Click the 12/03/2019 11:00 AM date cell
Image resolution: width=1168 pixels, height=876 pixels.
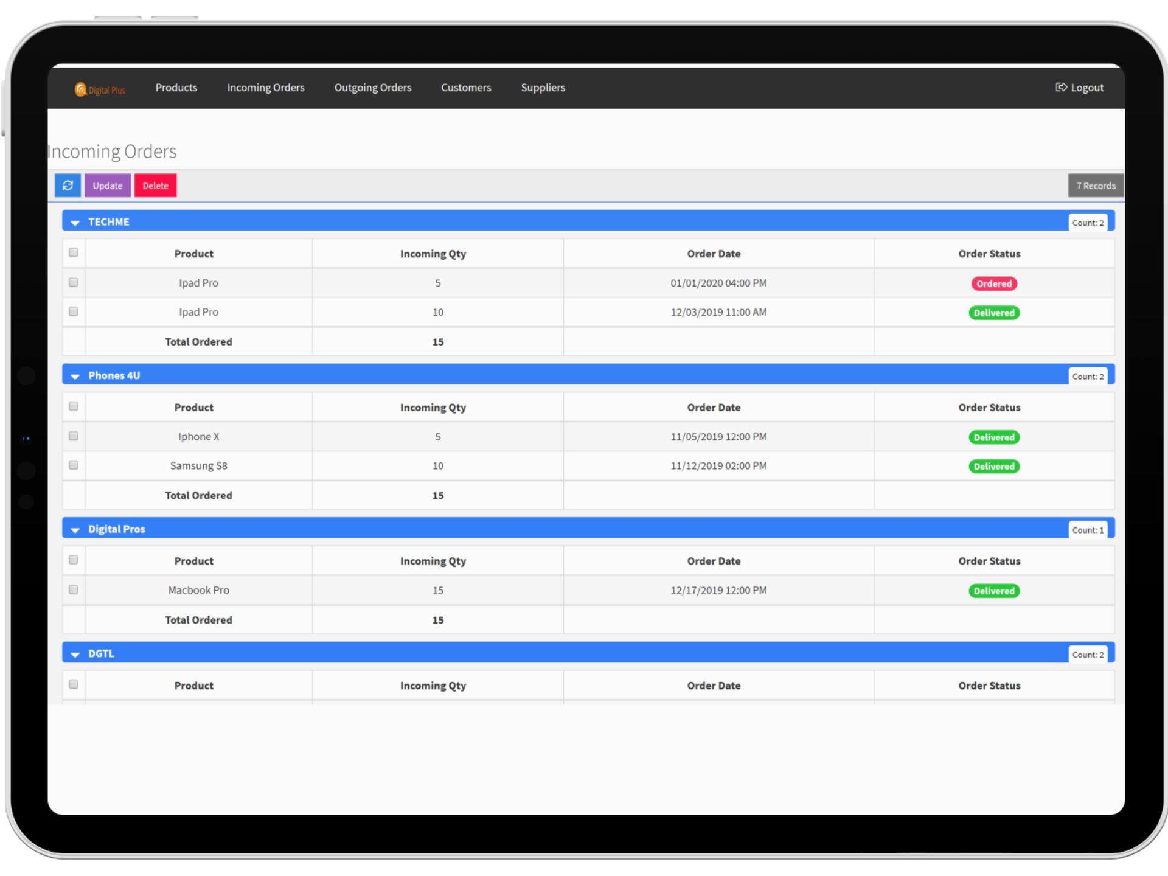point(718,312)
